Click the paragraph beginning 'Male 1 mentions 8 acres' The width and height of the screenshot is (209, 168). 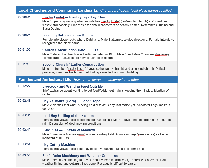[x=106, y=136]
